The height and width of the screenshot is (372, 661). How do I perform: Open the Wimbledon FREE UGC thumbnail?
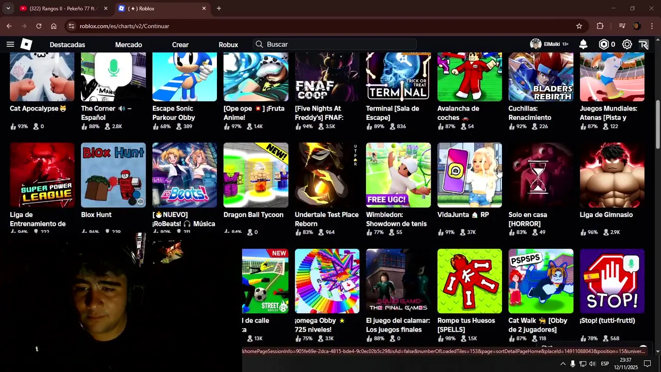tap(399, 175)
